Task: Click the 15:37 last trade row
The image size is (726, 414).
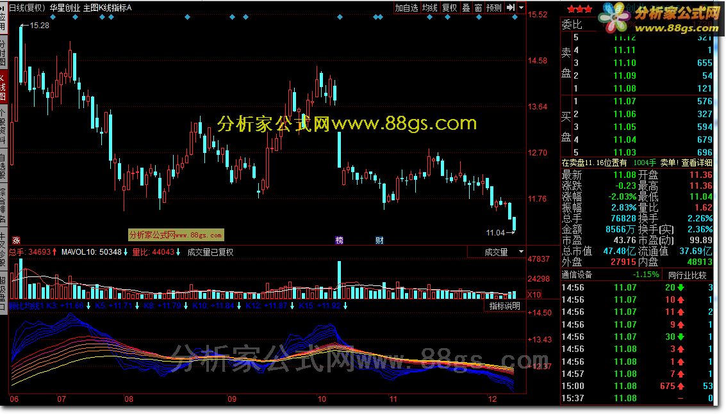Action: (637, 398)
